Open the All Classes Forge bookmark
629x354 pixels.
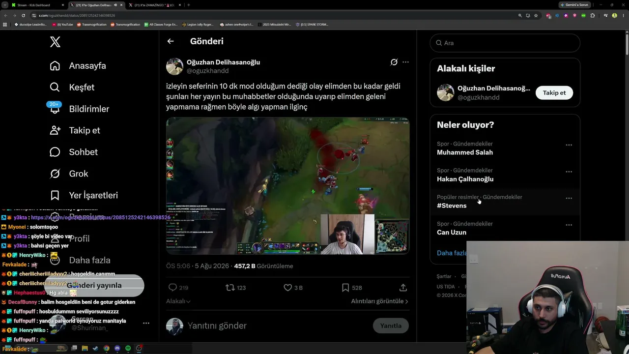(161, 24)
